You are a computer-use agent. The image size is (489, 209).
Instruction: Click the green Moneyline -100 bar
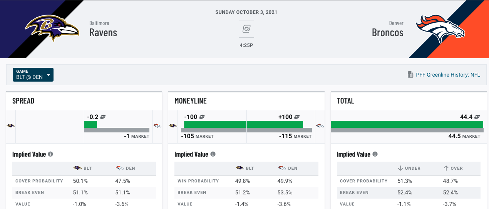click(x=215, y=124)
